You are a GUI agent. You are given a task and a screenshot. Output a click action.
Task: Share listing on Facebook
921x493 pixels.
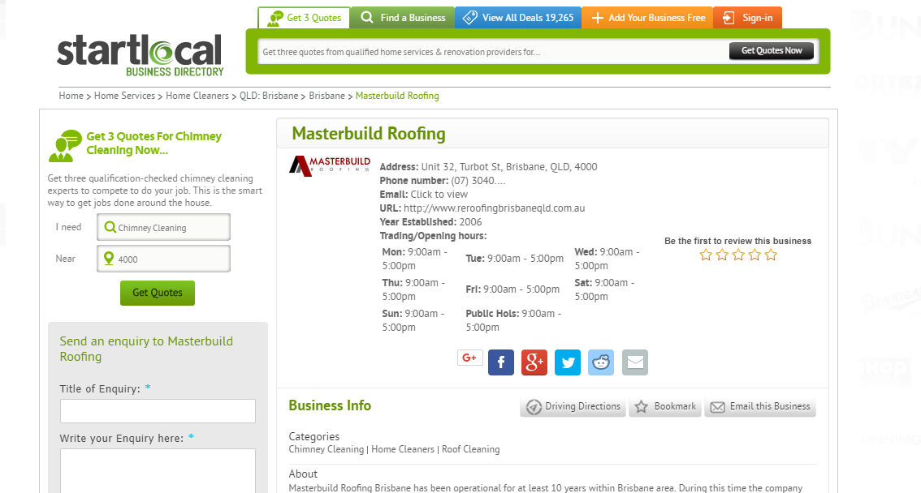point(501,362)
